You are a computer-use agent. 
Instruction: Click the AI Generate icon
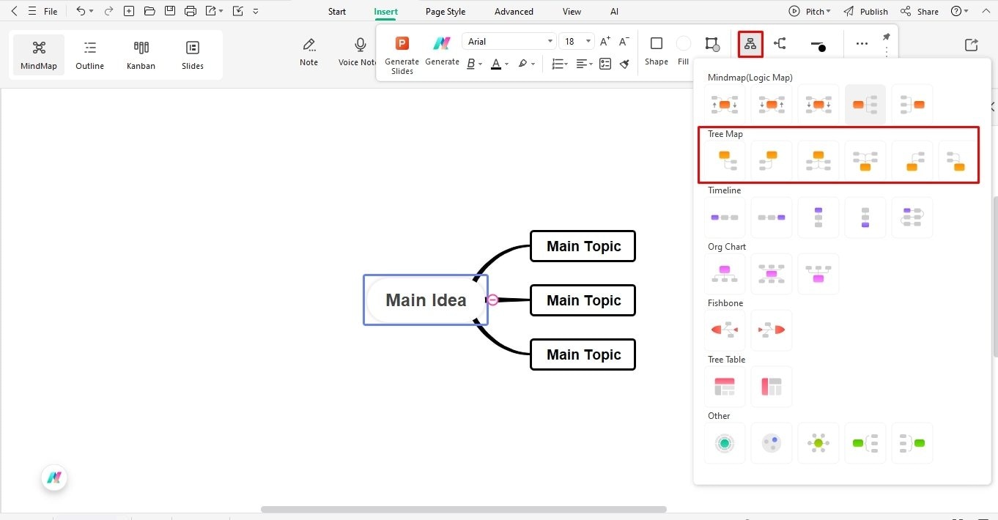click(442, 44)
